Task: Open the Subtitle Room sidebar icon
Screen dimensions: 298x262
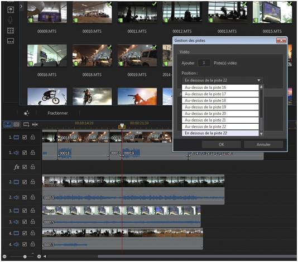Action: click(11, 41)
